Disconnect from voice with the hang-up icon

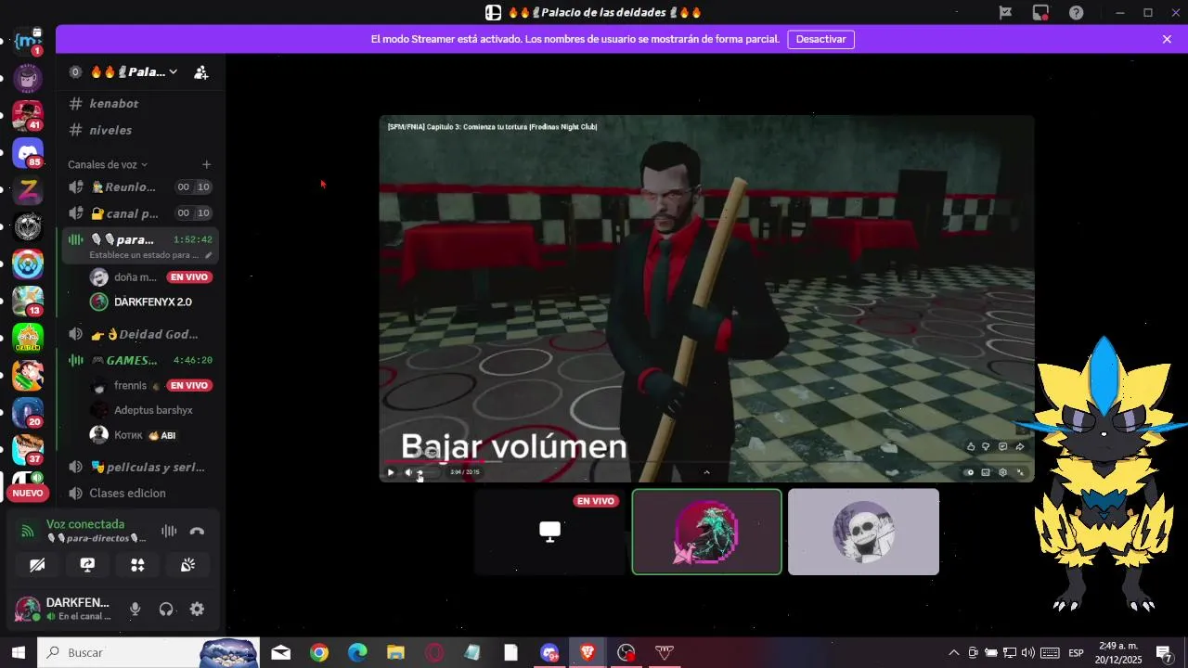197,532
